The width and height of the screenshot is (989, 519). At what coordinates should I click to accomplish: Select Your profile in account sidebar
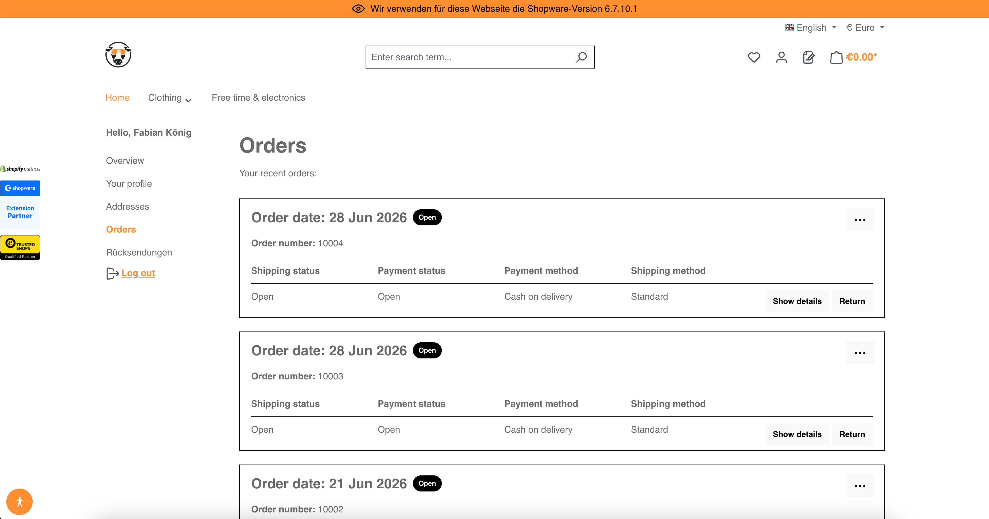(x=129, y=184)
